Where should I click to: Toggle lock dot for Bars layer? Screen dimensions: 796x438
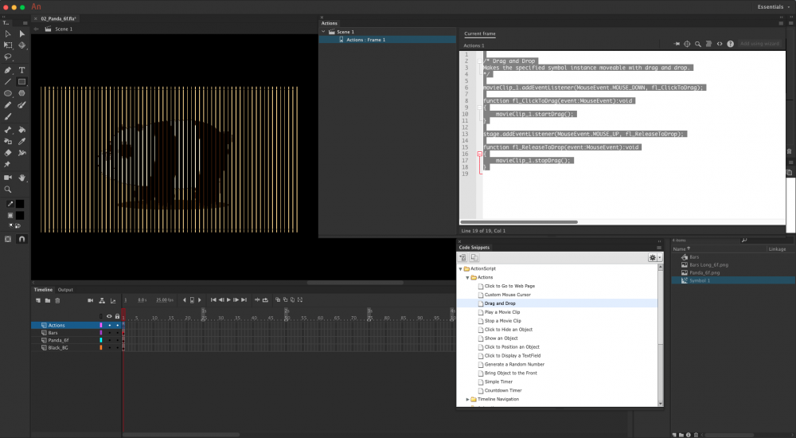click(x=117, y=333)
